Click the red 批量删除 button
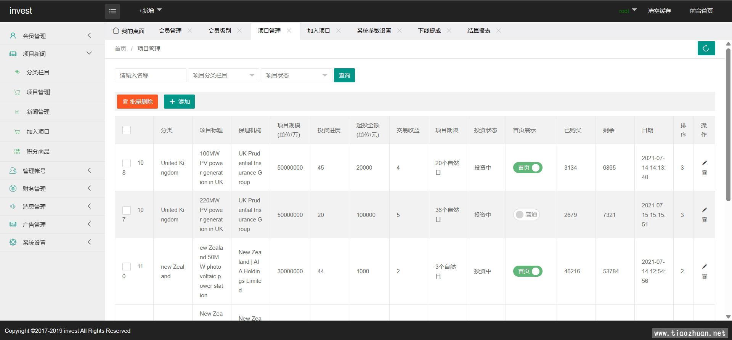This screenshot has width=732, height=340. click(x=137, y=102)
